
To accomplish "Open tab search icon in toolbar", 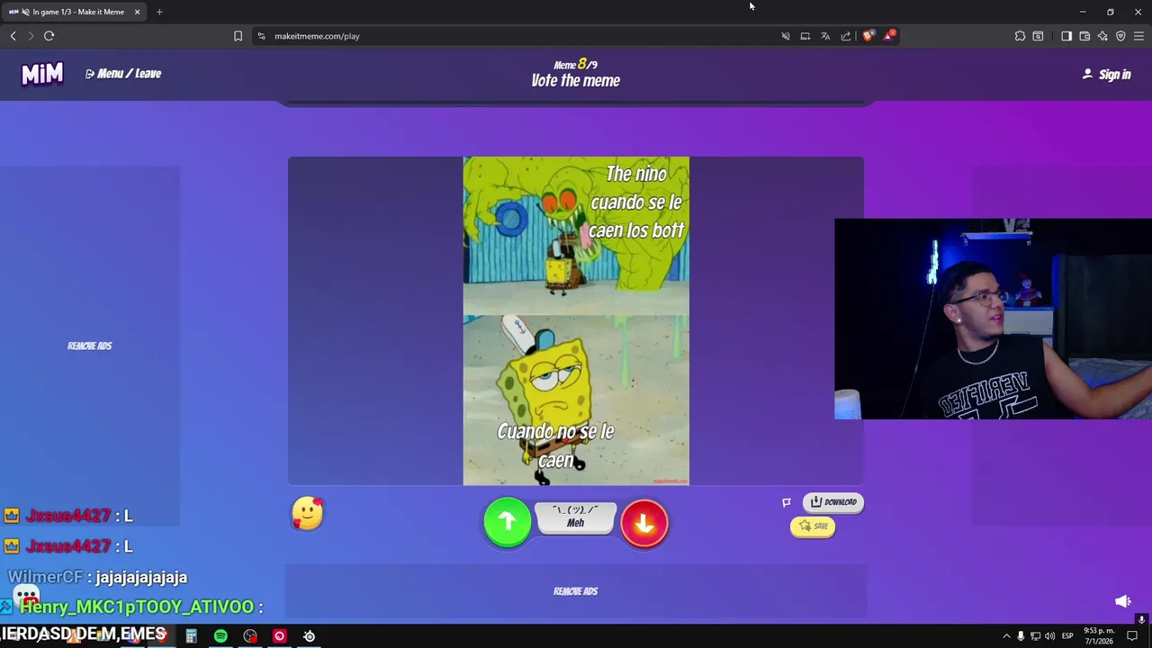I will pyautogui.click(x=1038, y=36).
